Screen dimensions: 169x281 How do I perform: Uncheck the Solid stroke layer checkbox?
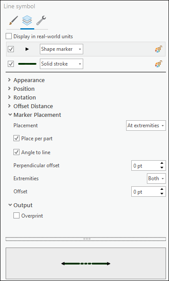11,64
